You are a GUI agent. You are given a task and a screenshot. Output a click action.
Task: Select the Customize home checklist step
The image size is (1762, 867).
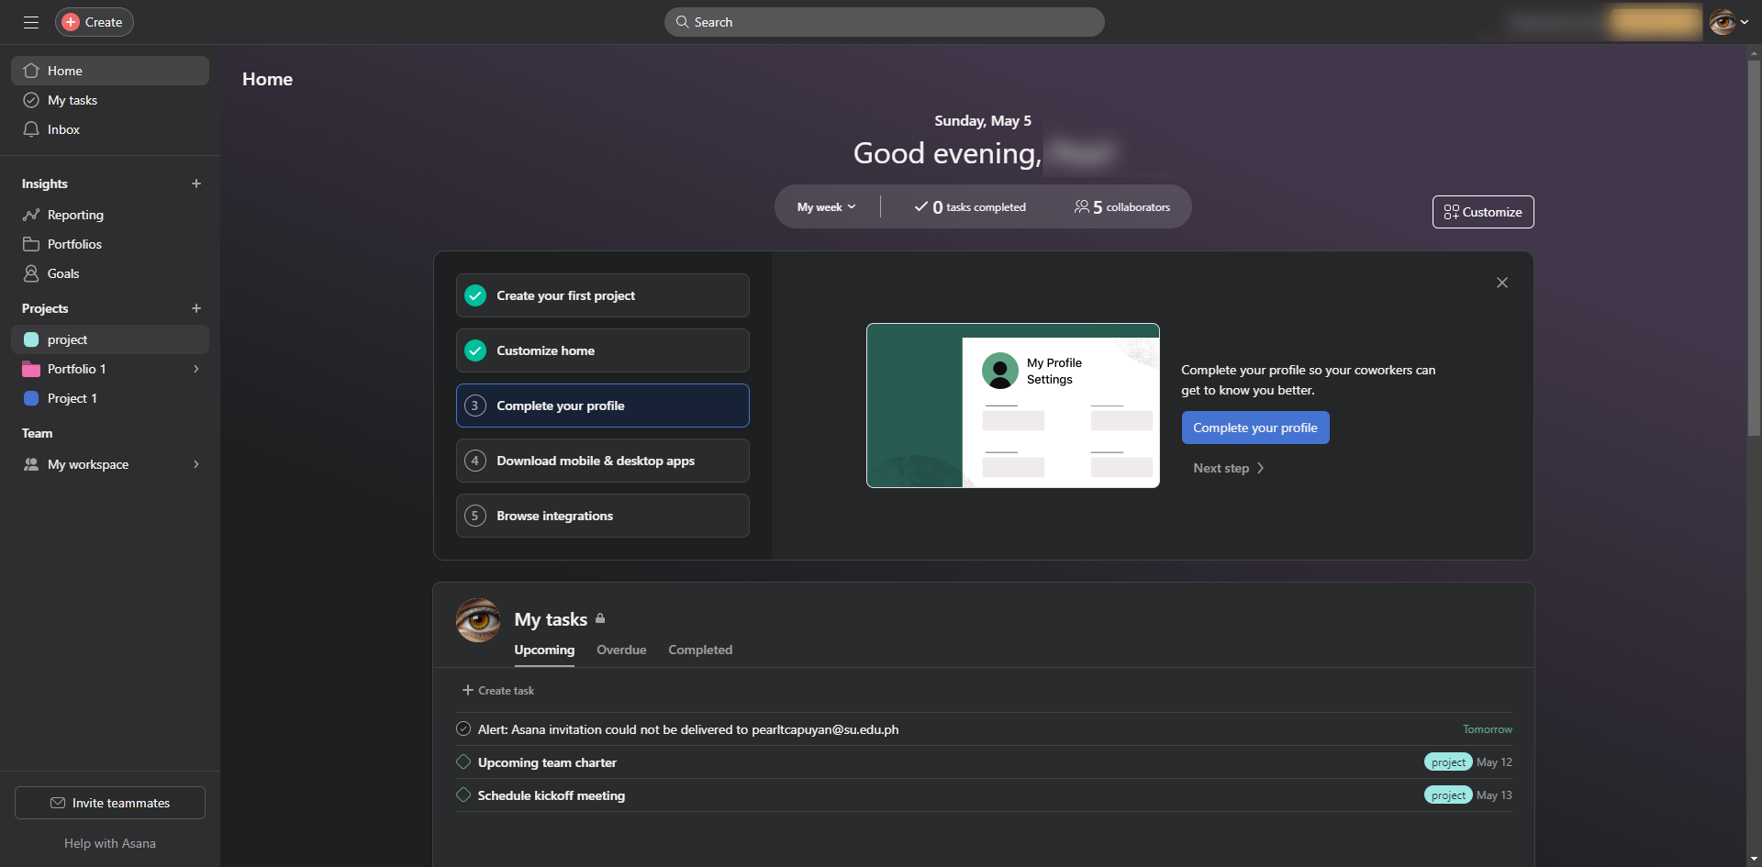click(603, 350)
